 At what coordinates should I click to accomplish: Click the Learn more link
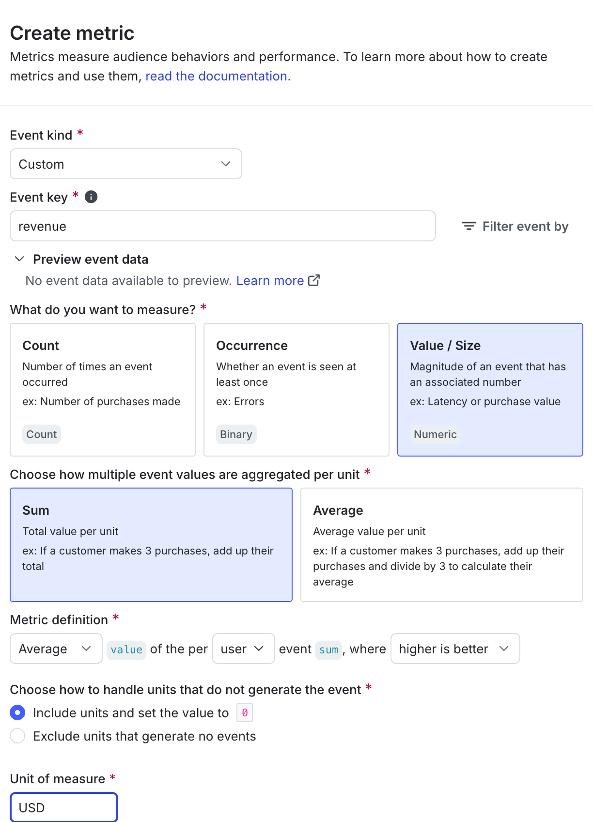point(270,280)
